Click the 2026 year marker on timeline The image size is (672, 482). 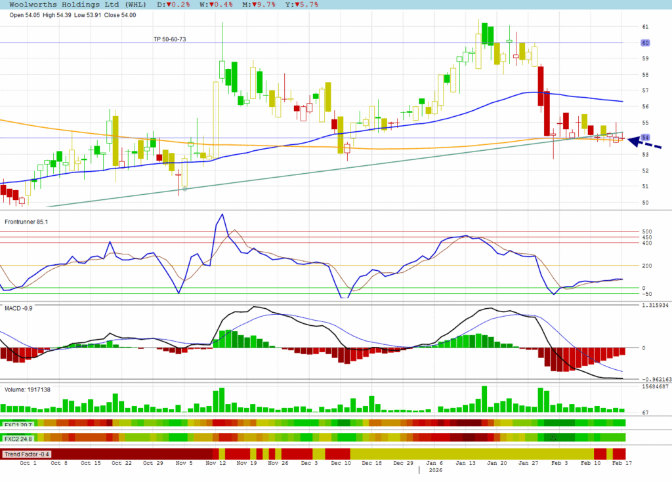click(x=436, y=470)
